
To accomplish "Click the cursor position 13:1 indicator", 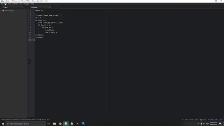I will [x=48, y=120].
